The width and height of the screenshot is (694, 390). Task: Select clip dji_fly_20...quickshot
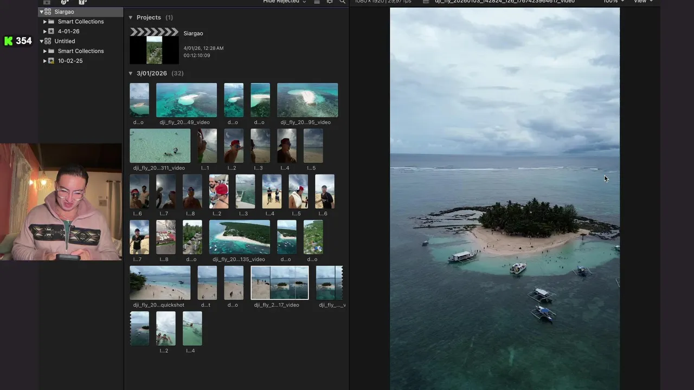[160, 283]
